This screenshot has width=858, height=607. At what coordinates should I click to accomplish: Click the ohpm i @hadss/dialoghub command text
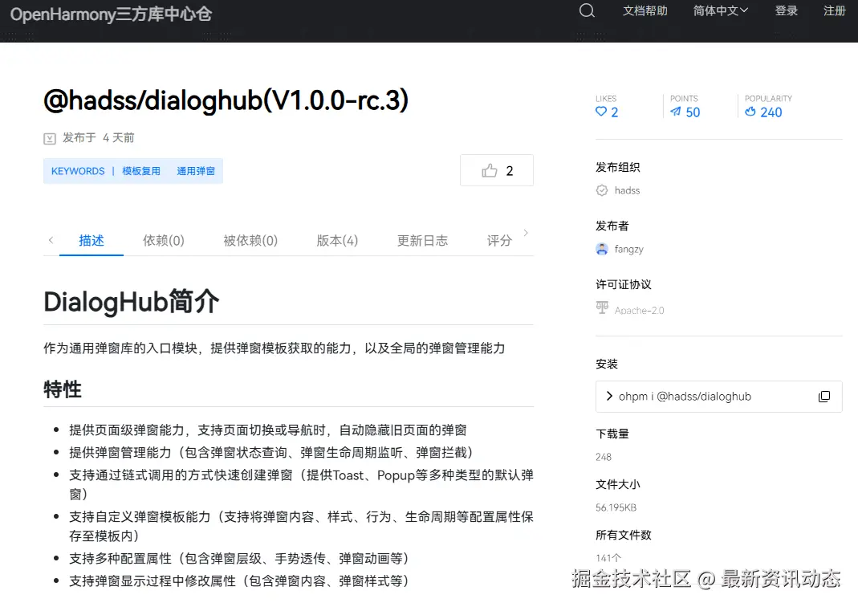685,397
